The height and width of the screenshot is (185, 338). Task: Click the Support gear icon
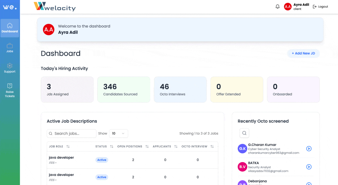tap(10, 66)
